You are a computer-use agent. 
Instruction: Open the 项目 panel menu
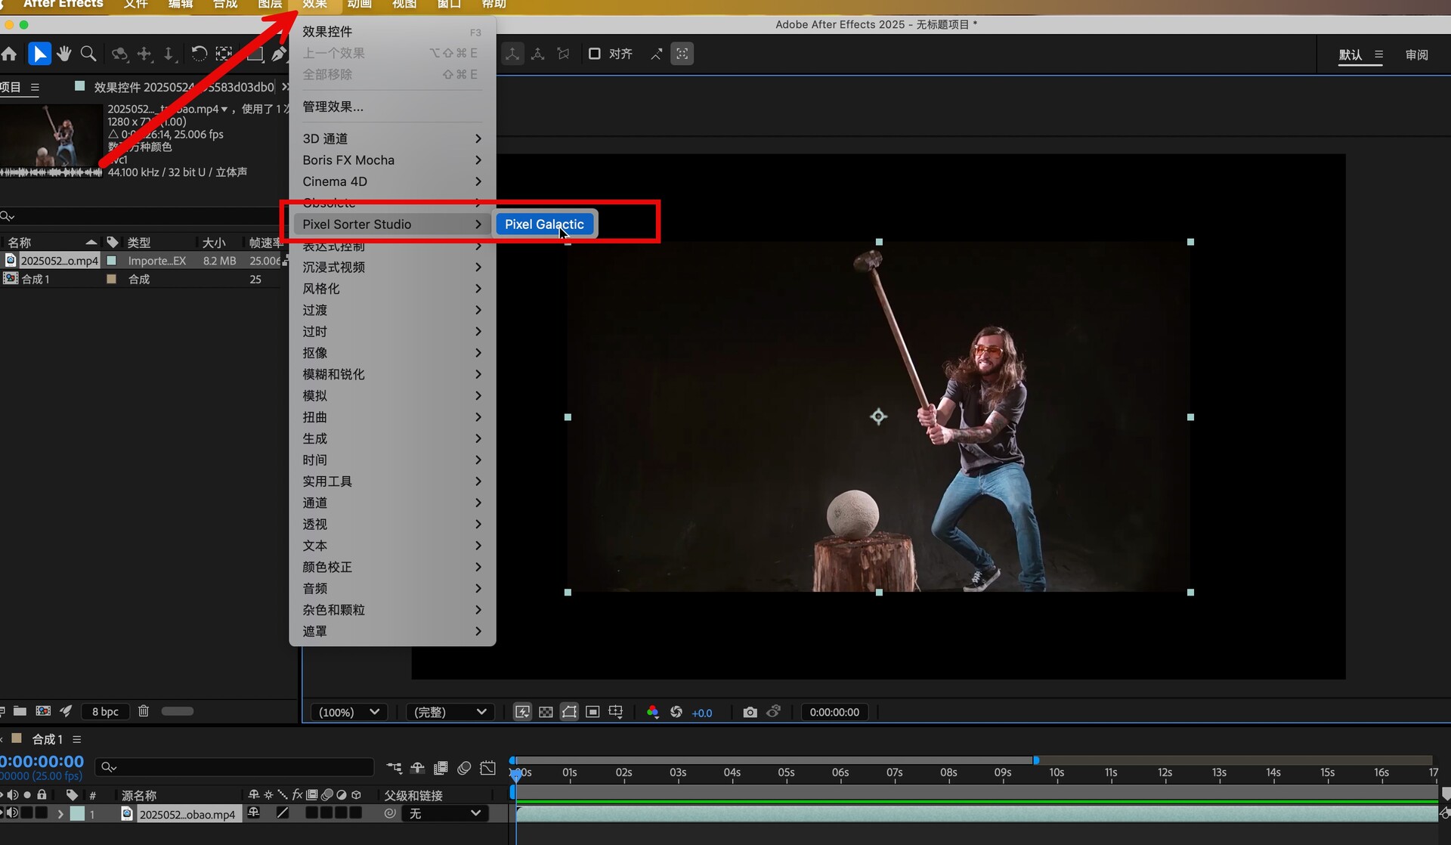pos(35,88)
